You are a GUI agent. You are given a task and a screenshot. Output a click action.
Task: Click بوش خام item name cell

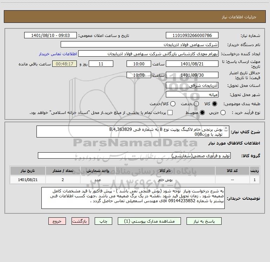pyautogui.click(x=165, y=180)
